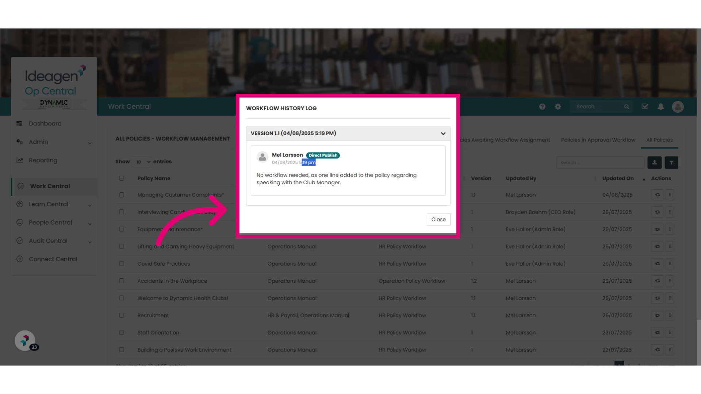Select Work Central in the sidebar

(x=50, y=186)
